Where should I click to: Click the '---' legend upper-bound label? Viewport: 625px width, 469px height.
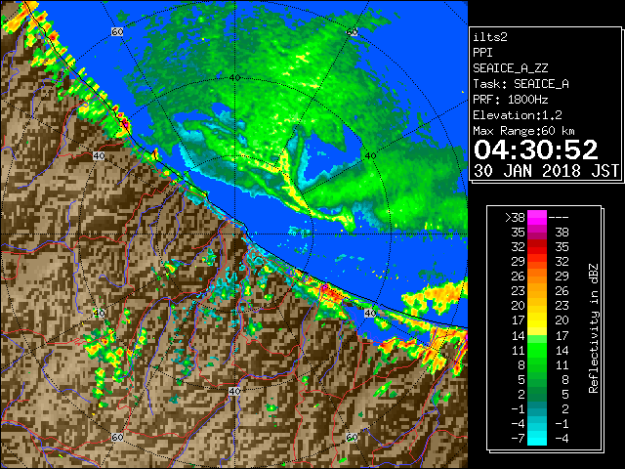tap(559, 218)
